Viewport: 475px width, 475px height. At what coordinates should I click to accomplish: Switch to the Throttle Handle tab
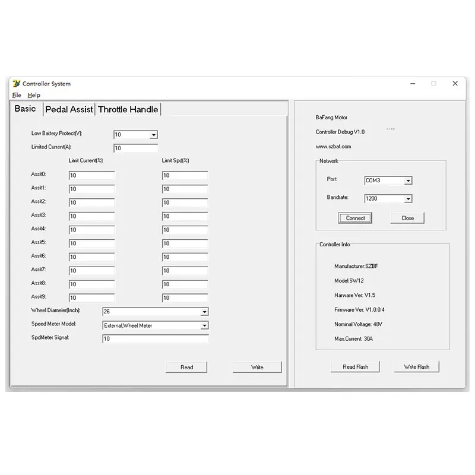[x=128, y=109]
